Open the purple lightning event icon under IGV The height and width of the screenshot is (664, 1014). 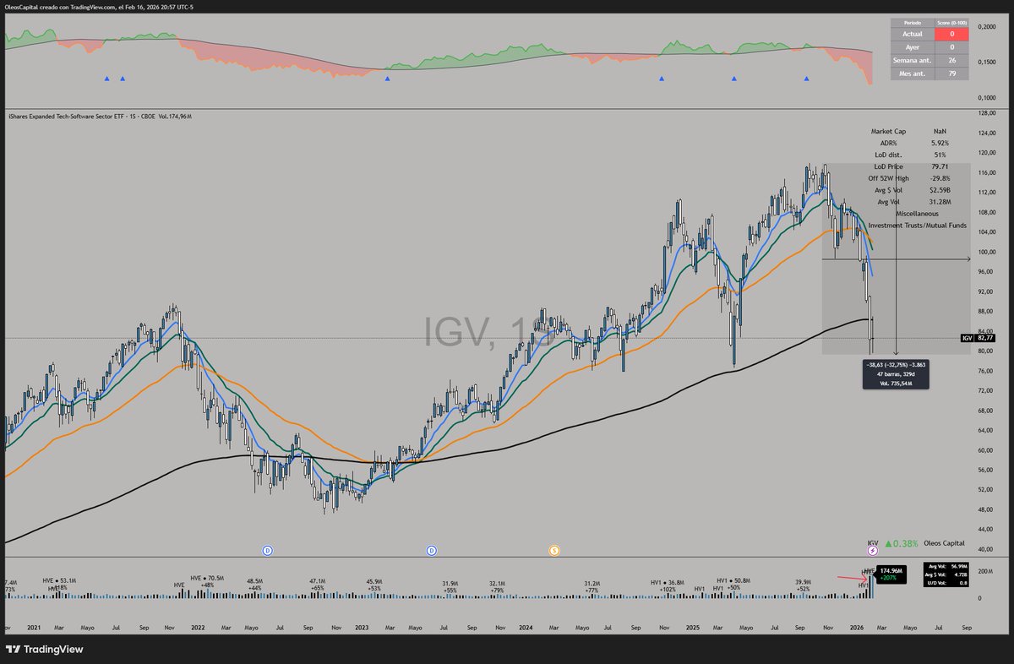[x=873, y=550]
